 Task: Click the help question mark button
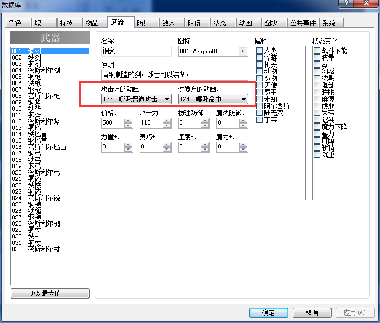coord(346,3)
